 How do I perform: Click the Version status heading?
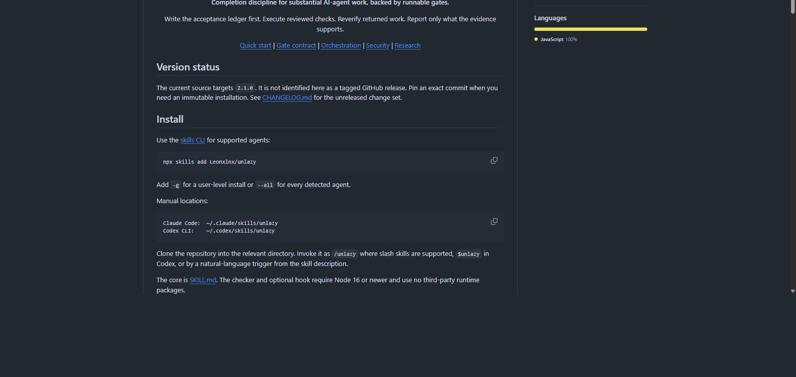188,67
